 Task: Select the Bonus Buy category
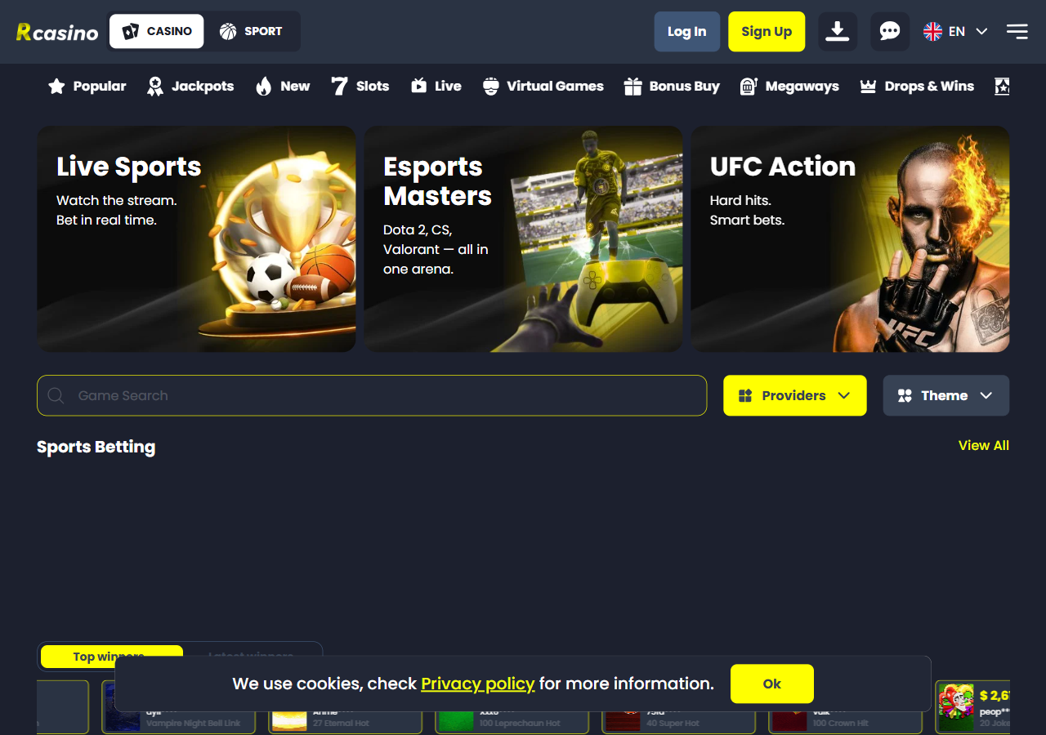coord(672,86)
